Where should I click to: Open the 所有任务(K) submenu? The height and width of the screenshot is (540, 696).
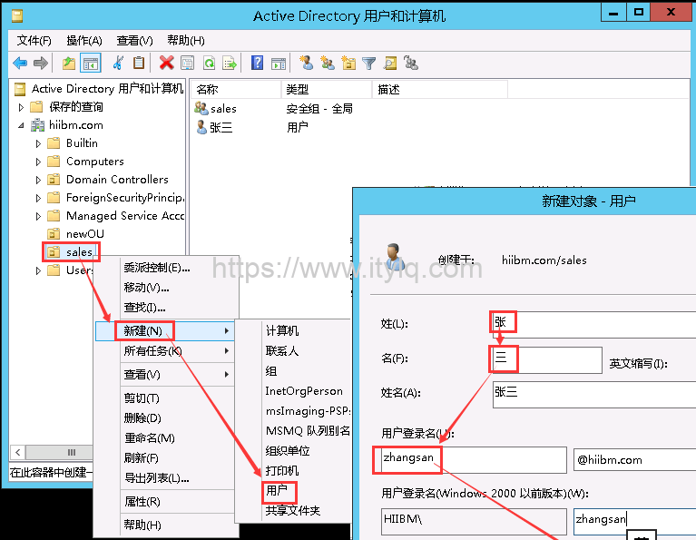point(166,351)
